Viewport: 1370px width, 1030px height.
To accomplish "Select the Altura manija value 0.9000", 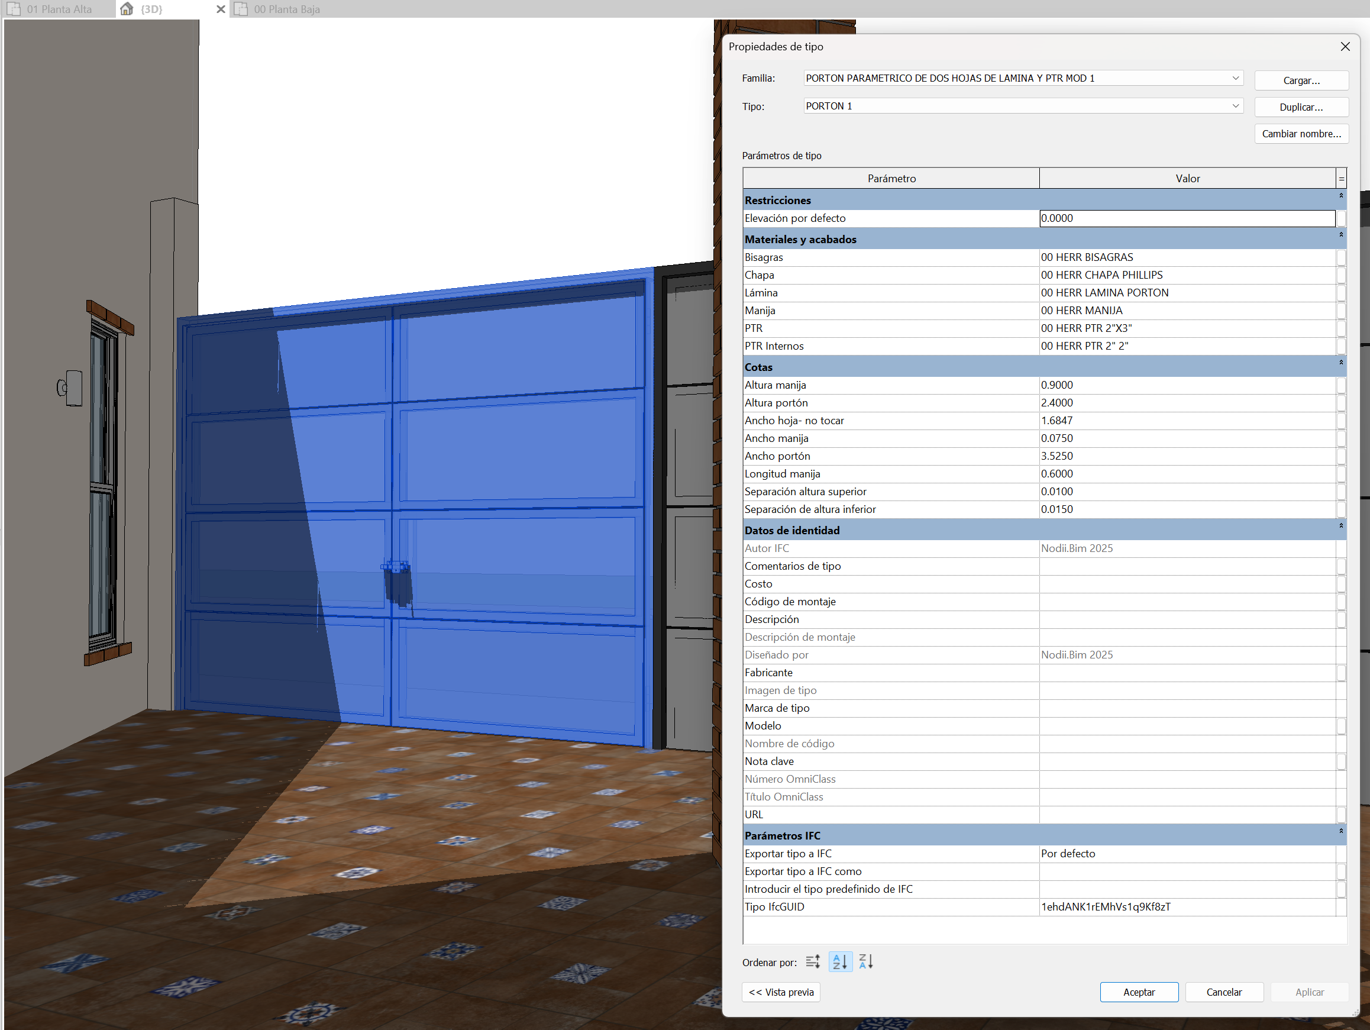I will click(1187, 385).
